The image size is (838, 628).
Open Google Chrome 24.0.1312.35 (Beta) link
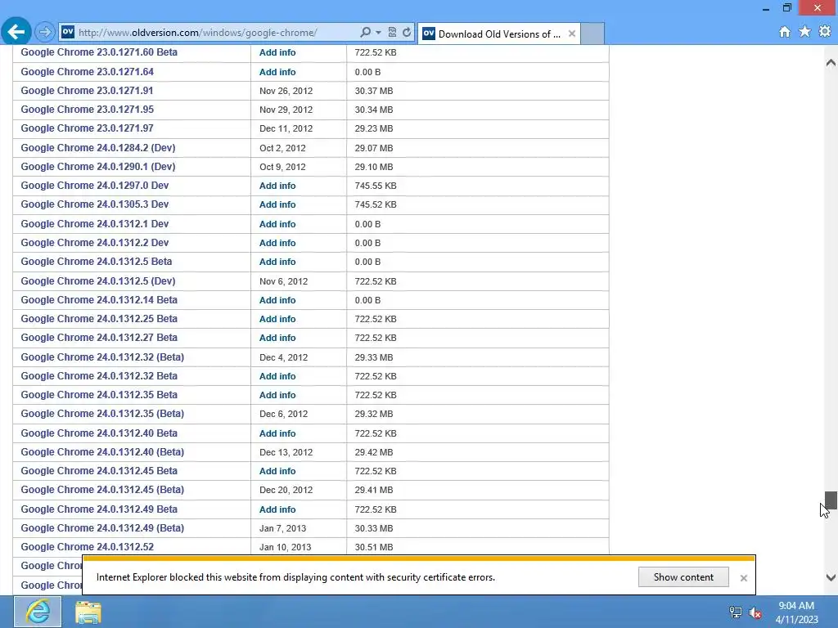[x=102, y=413]
